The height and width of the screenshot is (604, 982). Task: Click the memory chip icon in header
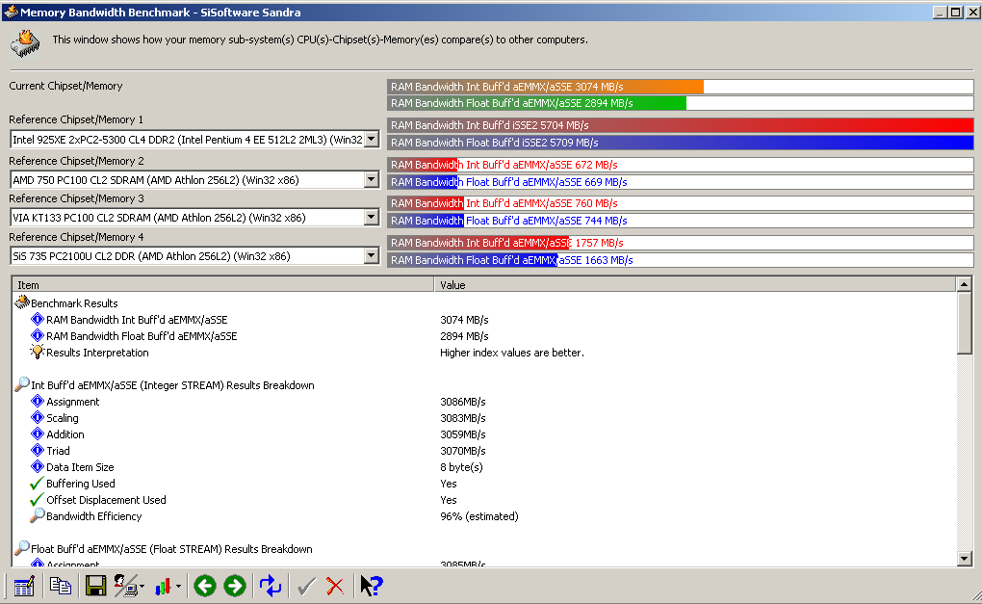[x=25, y=44]
